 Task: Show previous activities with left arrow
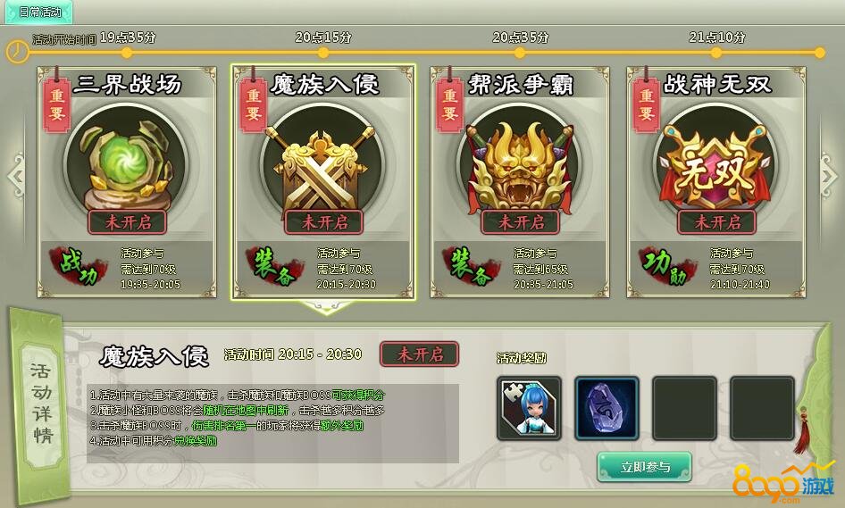15,176
